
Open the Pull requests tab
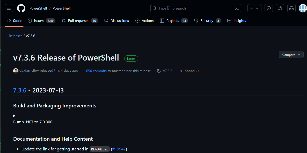pos(80,21)
